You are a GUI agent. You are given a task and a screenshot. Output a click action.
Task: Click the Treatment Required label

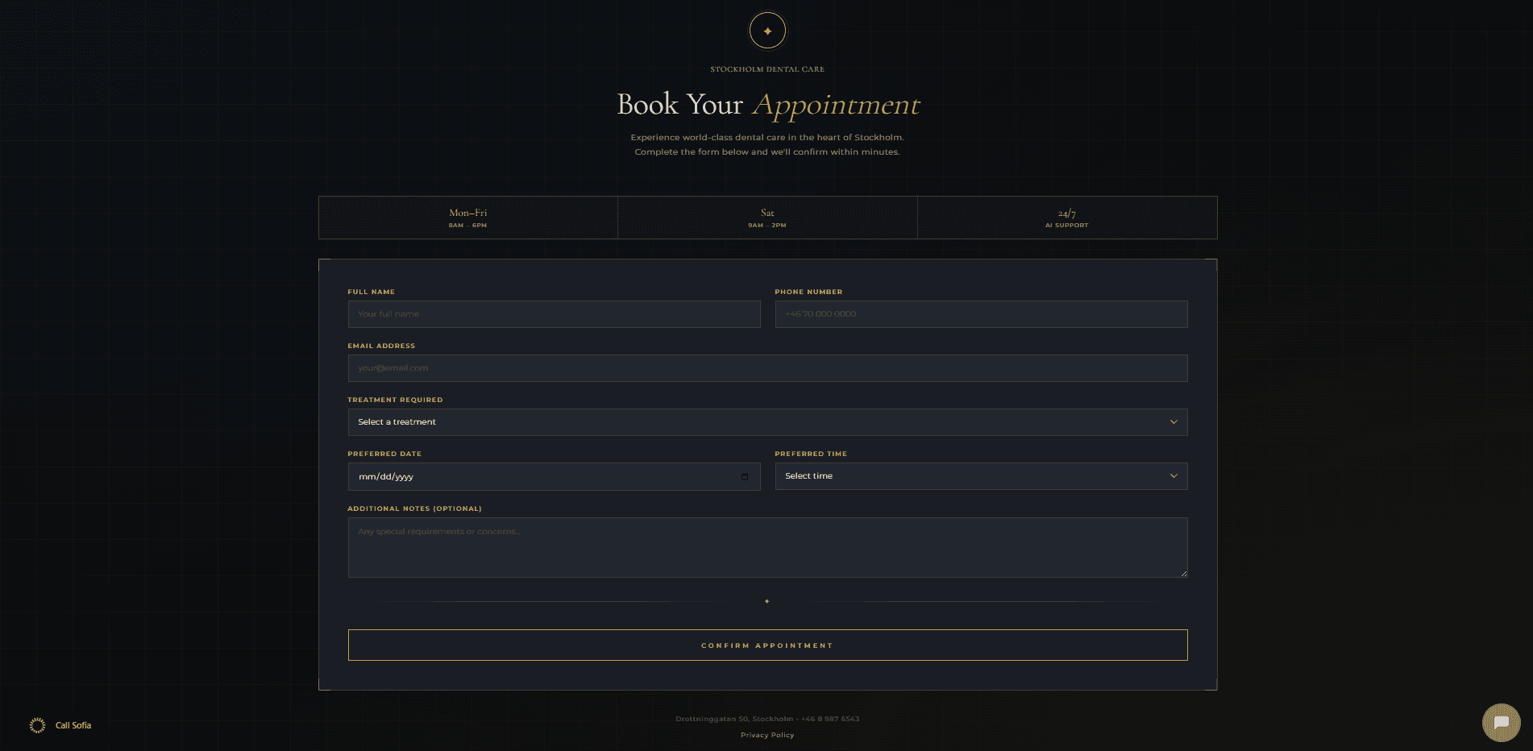pyautogui.click(x=395, y=400)
